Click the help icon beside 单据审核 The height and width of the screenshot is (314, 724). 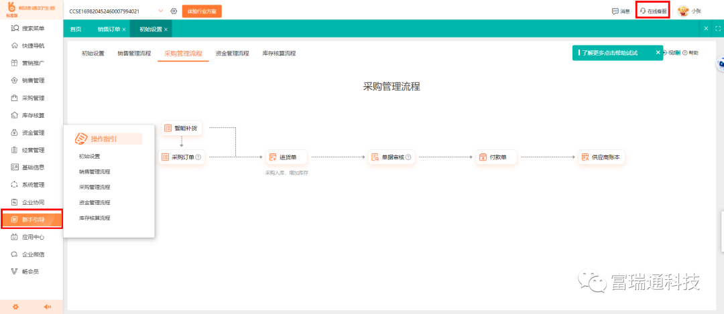tap(408, 157)
